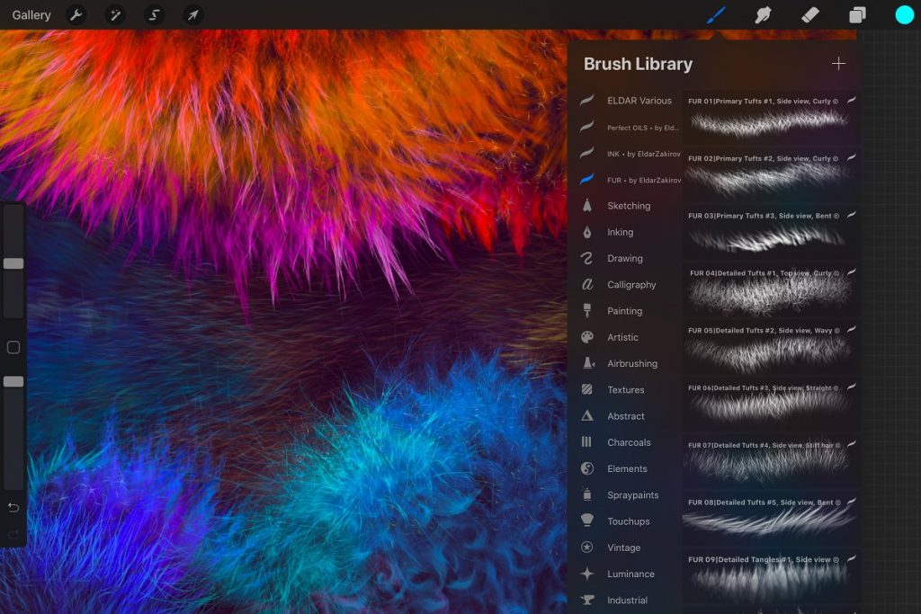Return to the Gallery
The image size is (921, 614).
pos(31,14)
